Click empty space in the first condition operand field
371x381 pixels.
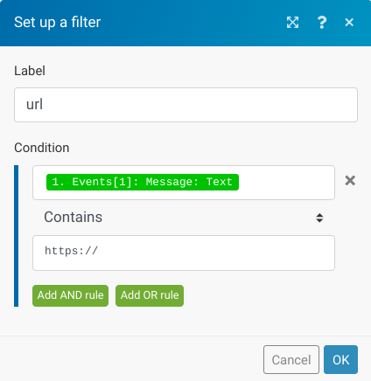click(x=286, y=183)
